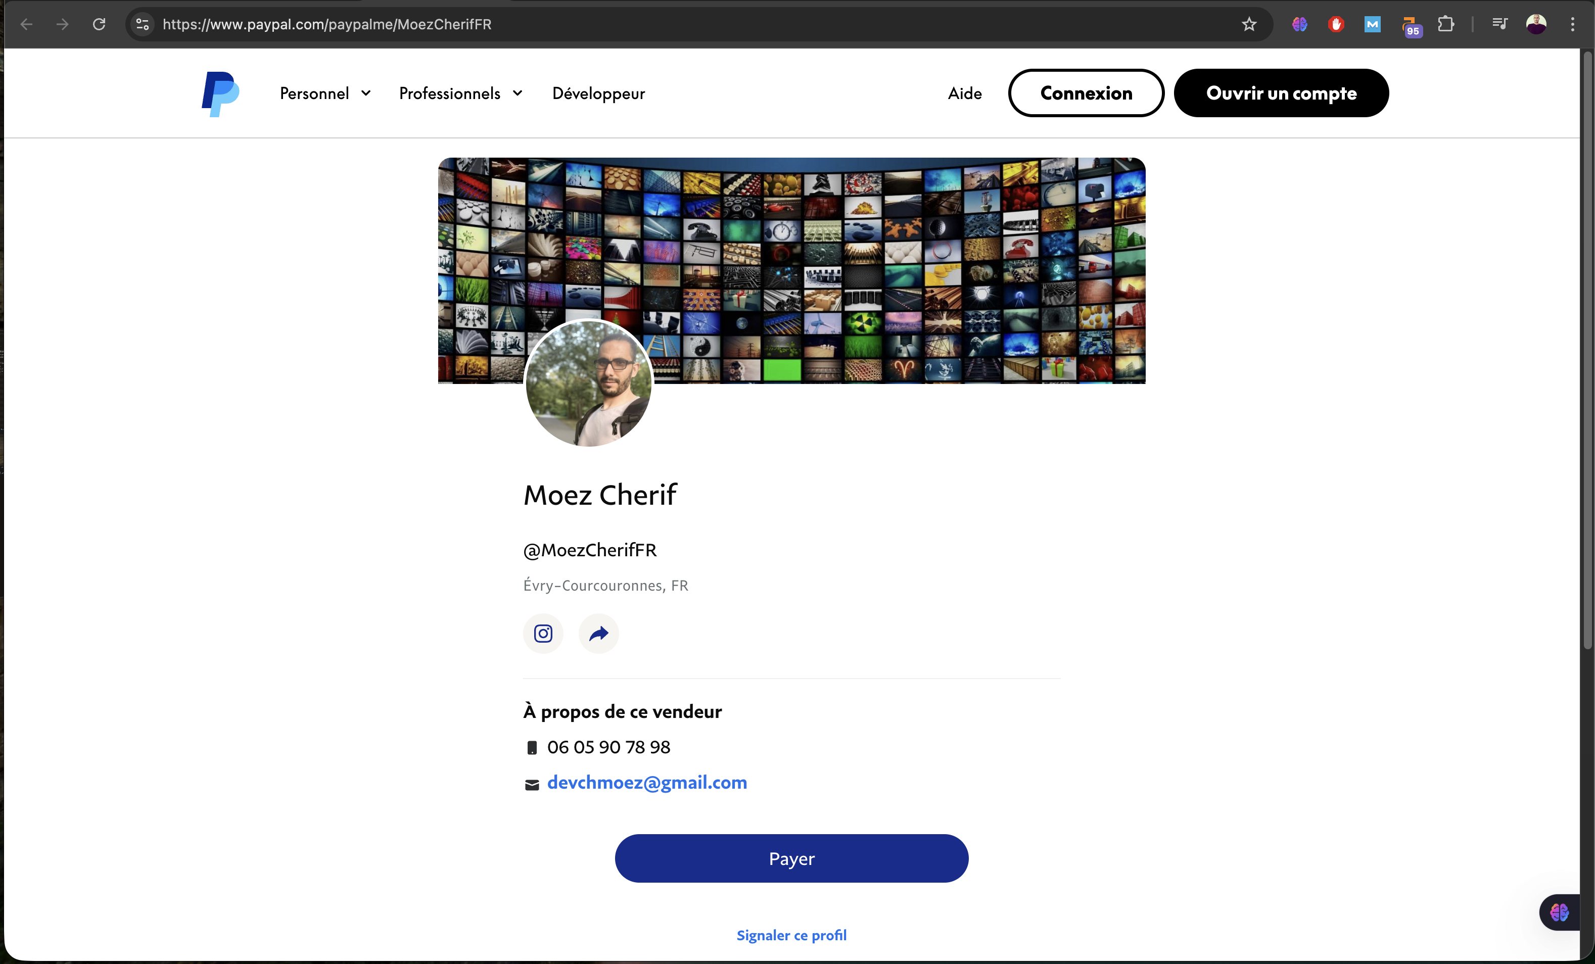The image size is (1595, 964).
Task: Open the PayPal logo homepage link
Action: tap(219, 93)
